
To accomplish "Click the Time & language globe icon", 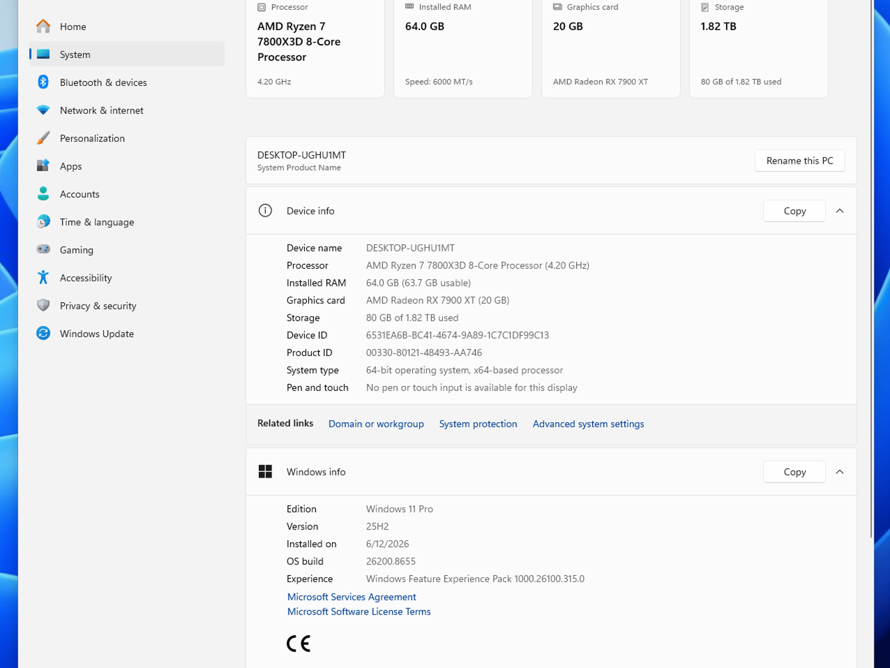I will [x=43, y=221].
